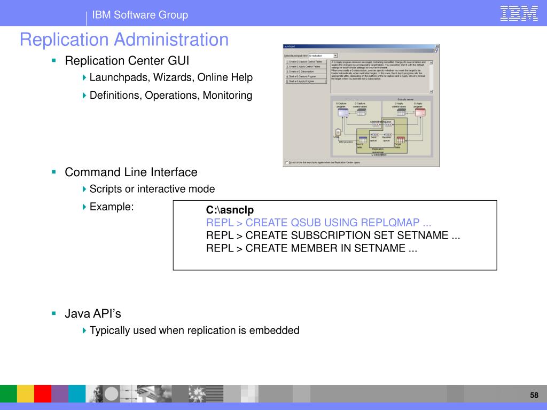Click the 'Example:' sub-bullet text

click(x=112, y=207)
